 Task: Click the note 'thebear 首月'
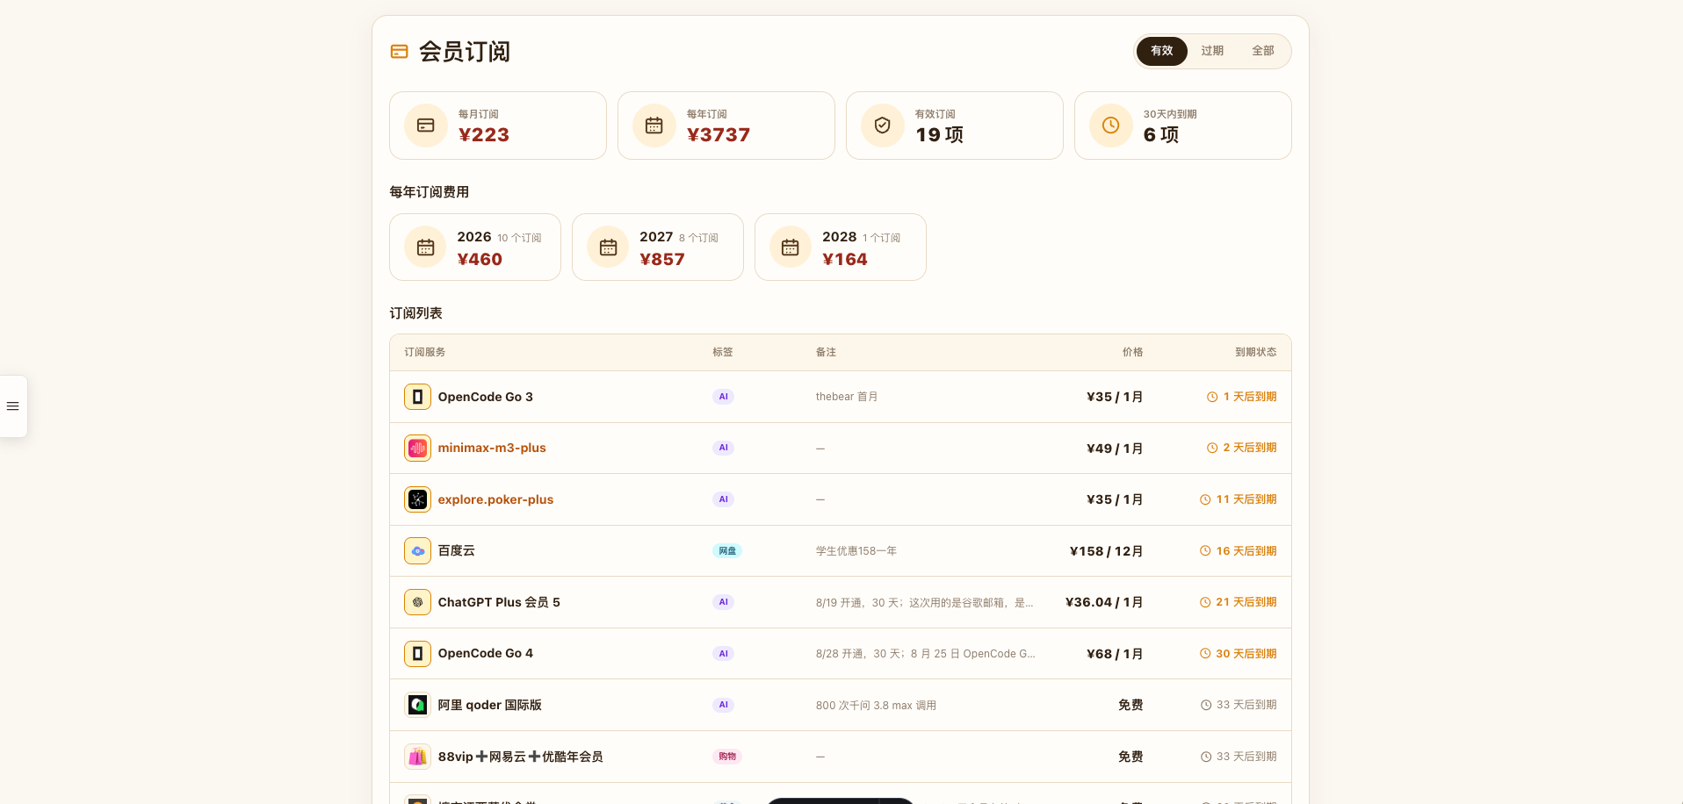(x=847, y=397)
